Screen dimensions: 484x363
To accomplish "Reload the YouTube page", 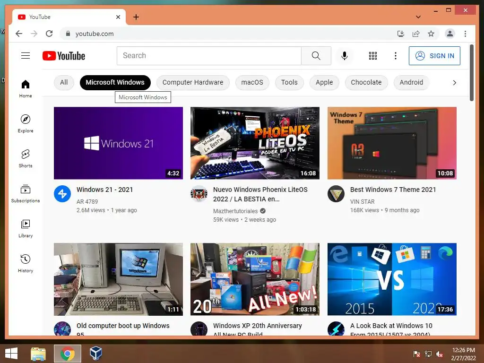I will [x=49, y=34].
